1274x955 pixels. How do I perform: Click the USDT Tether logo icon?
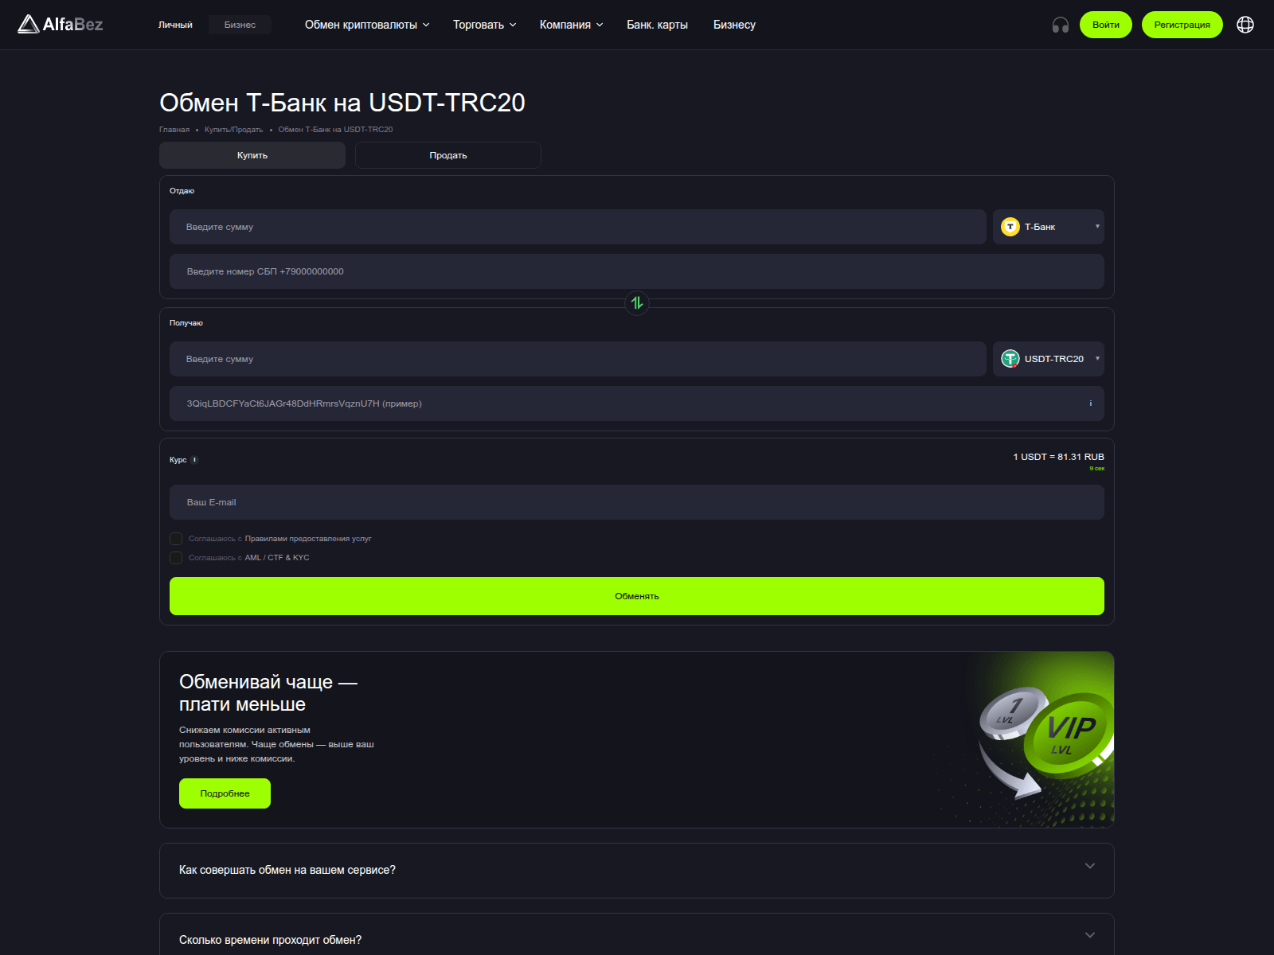coord(1010,359)
